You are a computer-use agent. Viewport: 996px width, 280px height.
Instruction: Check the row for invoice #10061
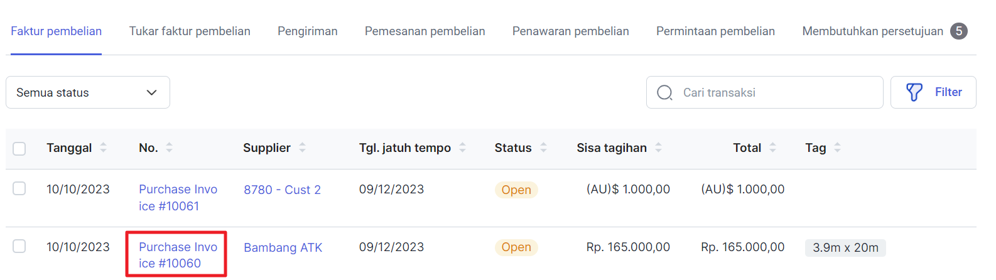19,188
